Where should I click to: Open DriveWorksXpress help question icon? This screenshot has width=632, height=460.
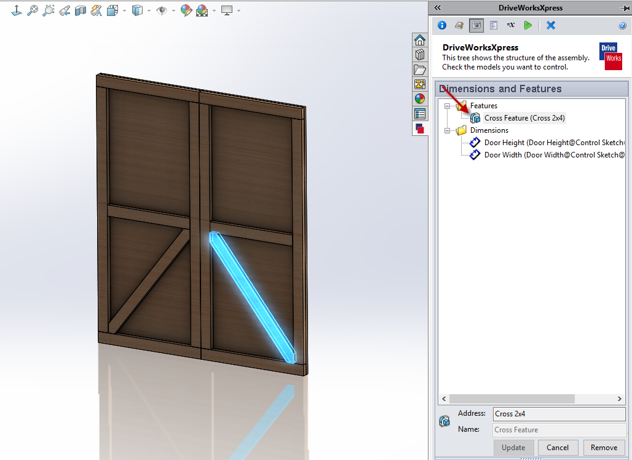[x=622, y=25]
